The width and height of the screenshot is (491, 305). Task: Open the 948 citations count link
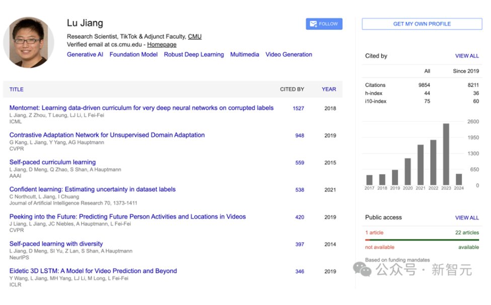(x=299, y=135)
